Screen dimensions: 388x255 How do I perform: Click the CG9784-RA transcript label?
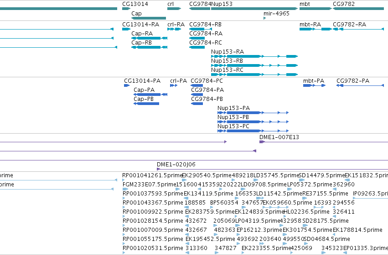(206, 34)
